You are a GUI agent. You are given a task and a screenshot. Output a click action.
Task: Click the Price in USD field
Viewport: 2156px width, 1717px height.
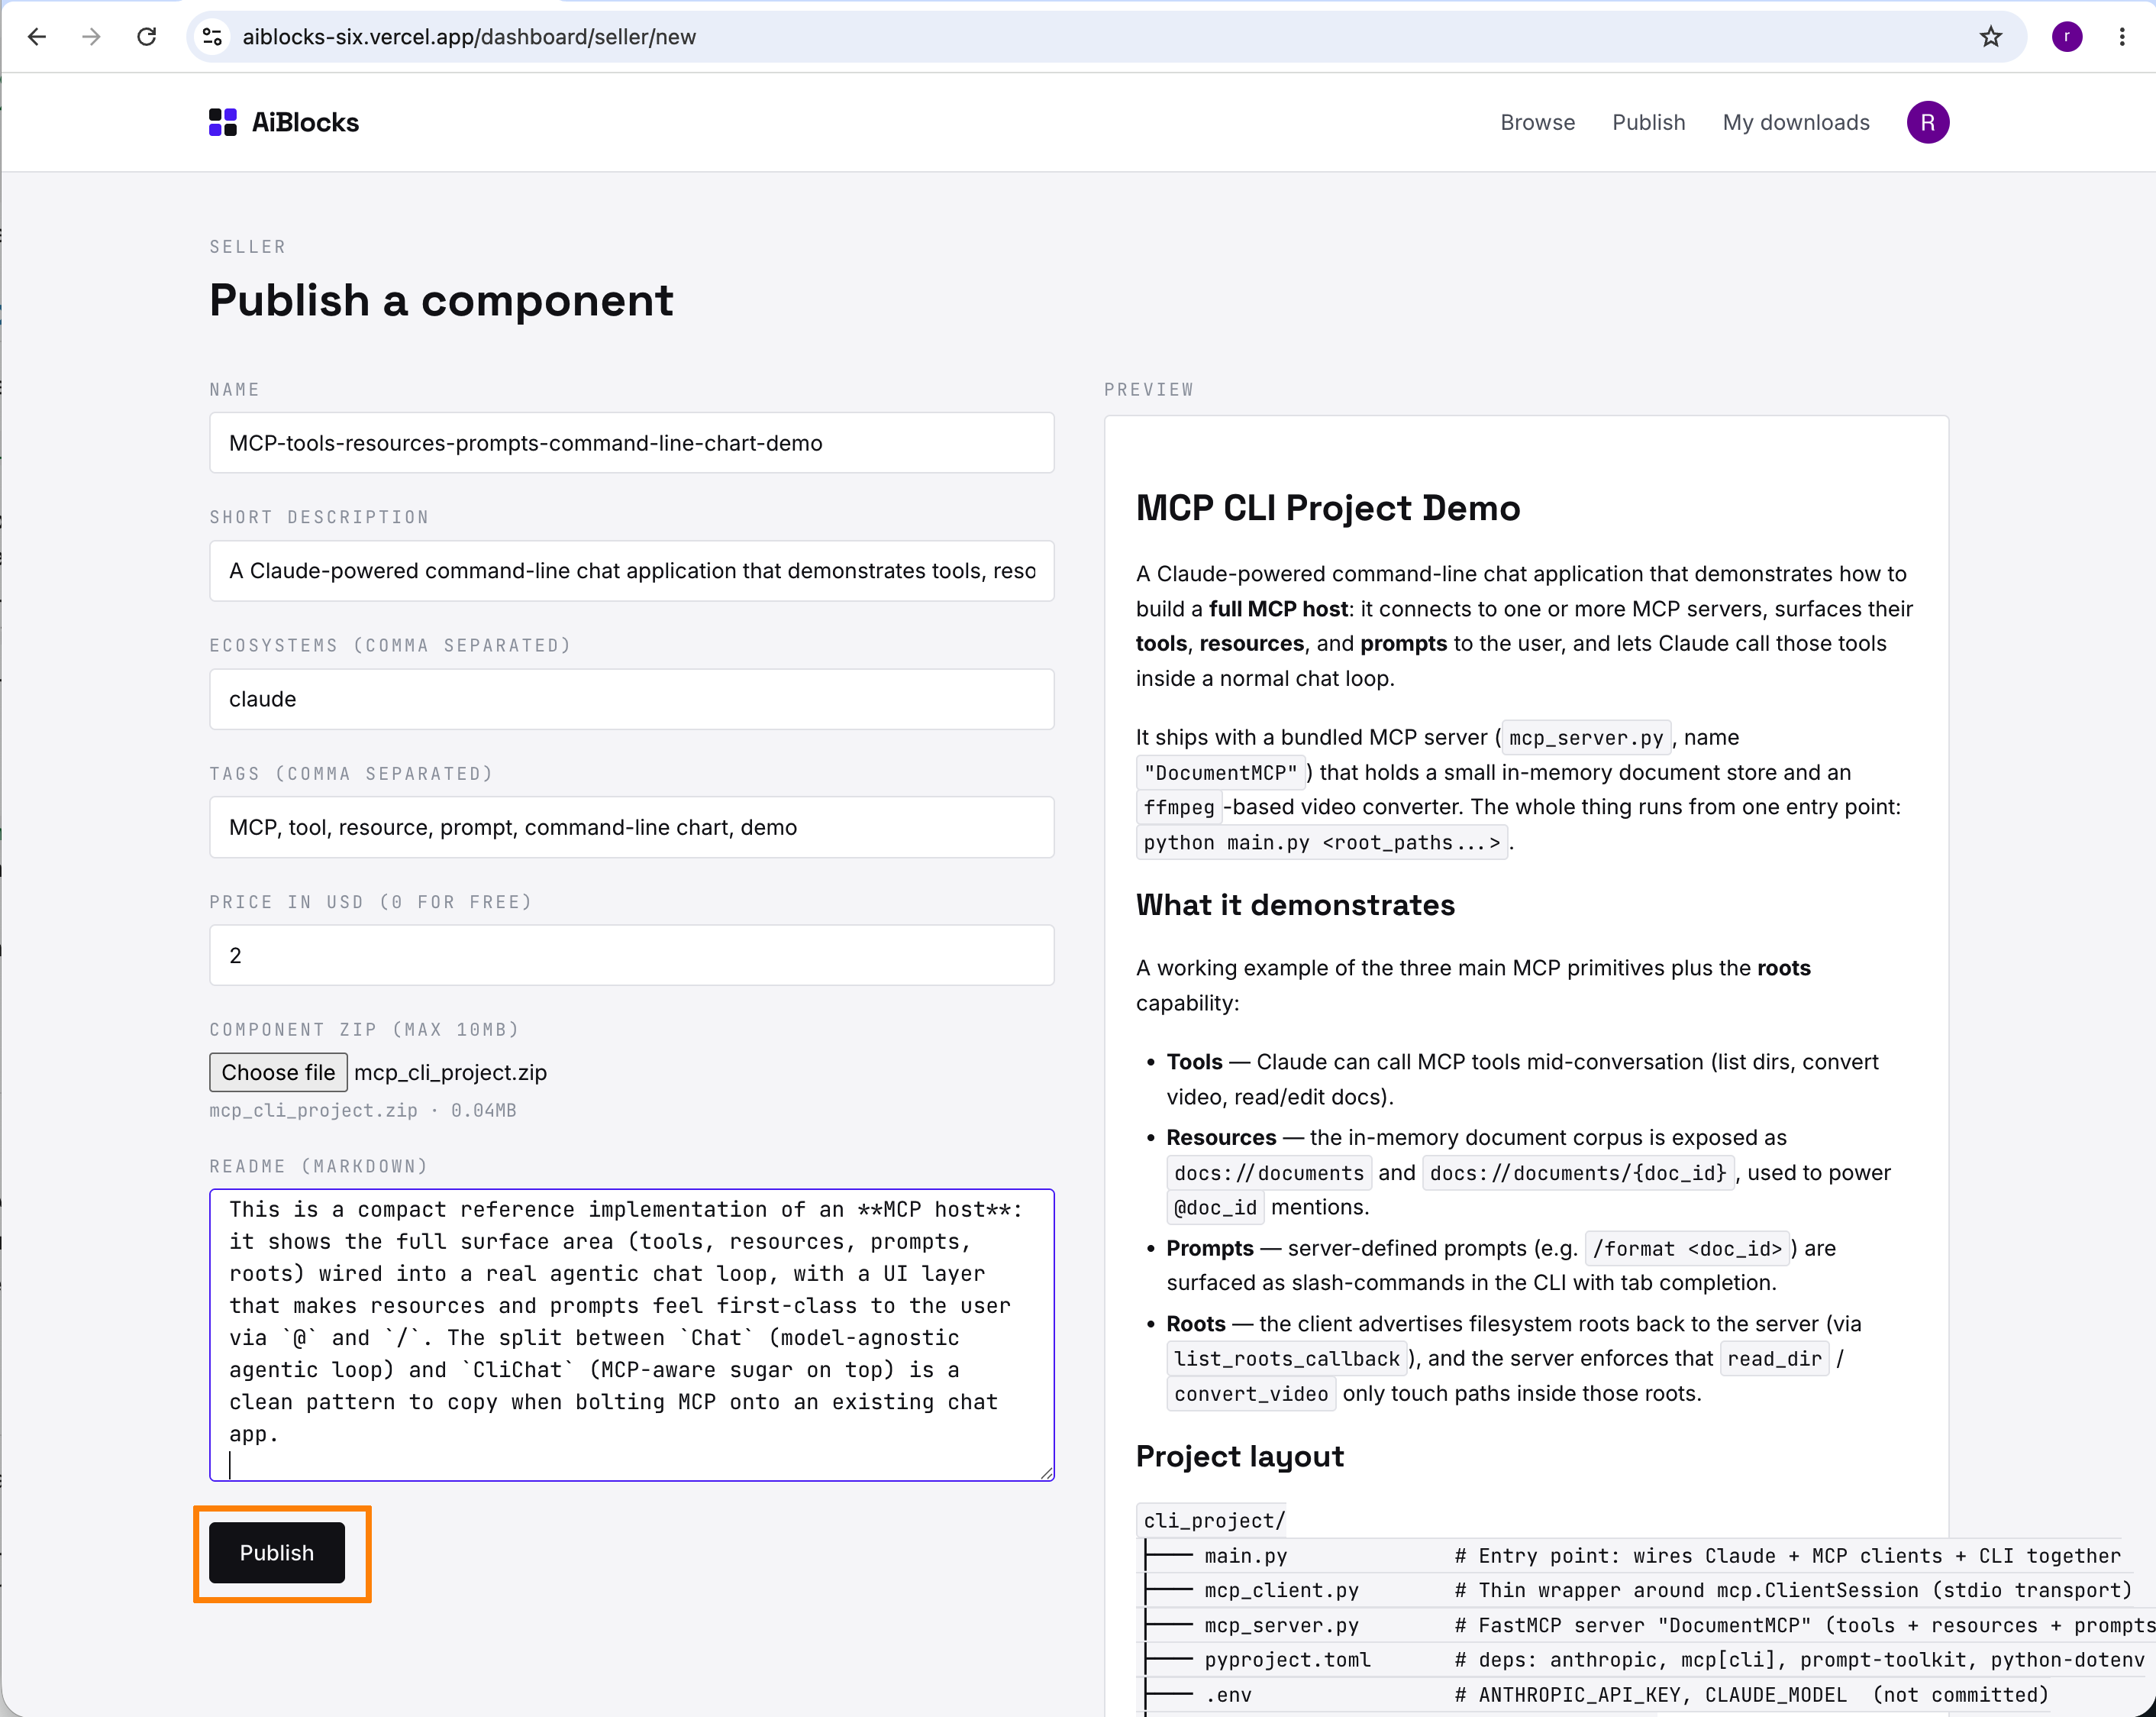coord(631,955)
